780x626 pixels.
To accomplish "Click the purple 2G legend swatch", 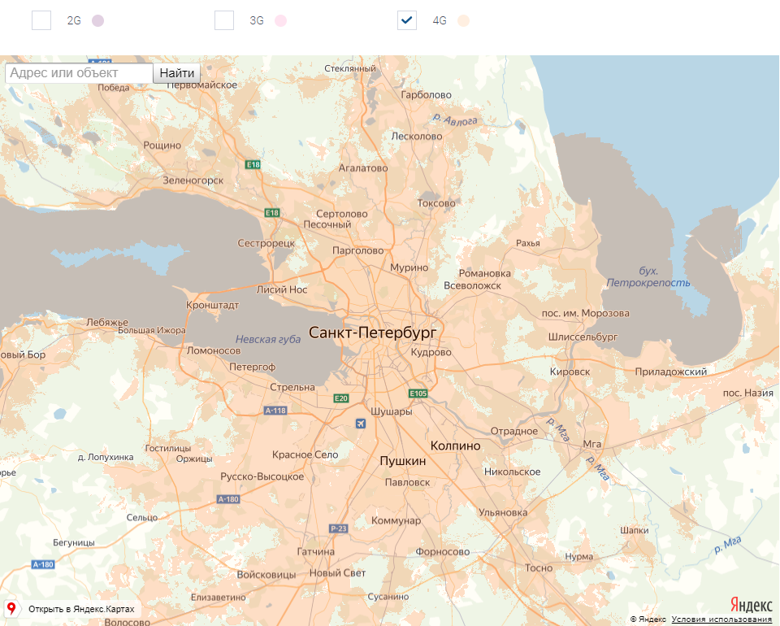I will click(x=98, y=20).
